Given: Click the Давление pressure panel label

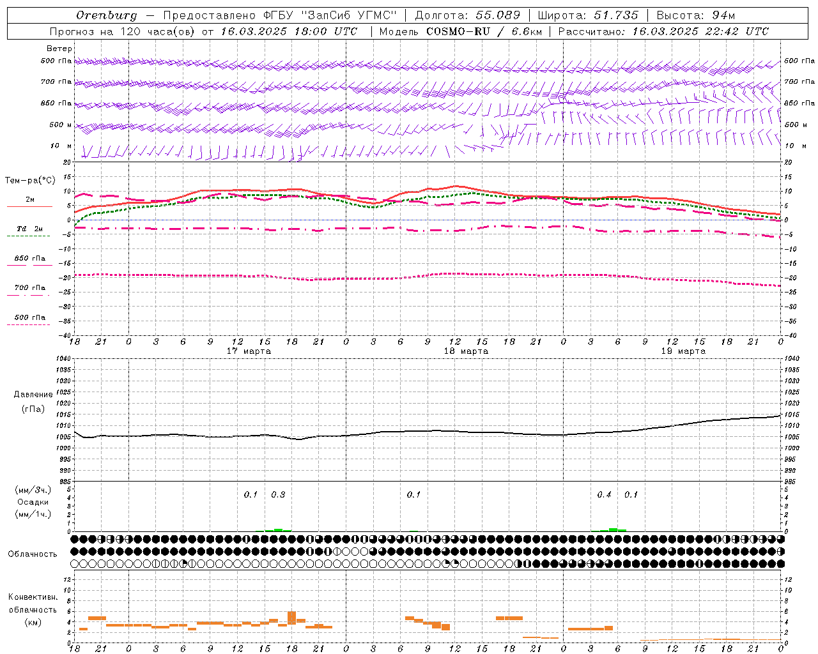Looking at the screenshot, I should [x=33, y=395].
